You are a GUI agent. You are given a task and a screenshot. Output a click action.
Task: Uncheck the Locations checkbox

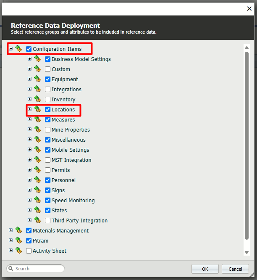point(48,110)
